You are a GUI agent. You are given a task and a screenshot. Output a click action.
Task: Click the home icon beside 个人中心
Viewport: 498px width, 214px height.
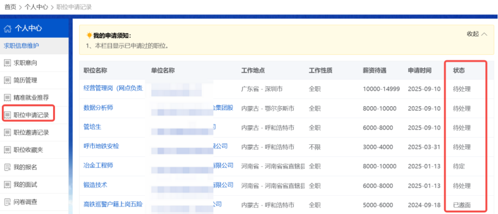click(x=7, y=29)
